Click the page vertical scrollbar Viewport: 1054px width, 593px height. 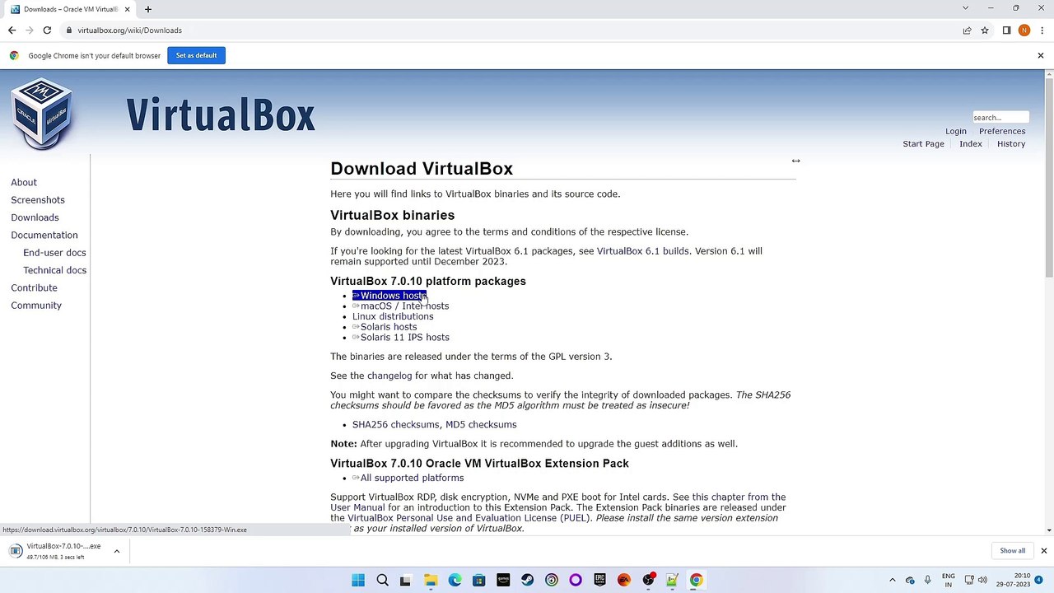(x=1048, y=177)
